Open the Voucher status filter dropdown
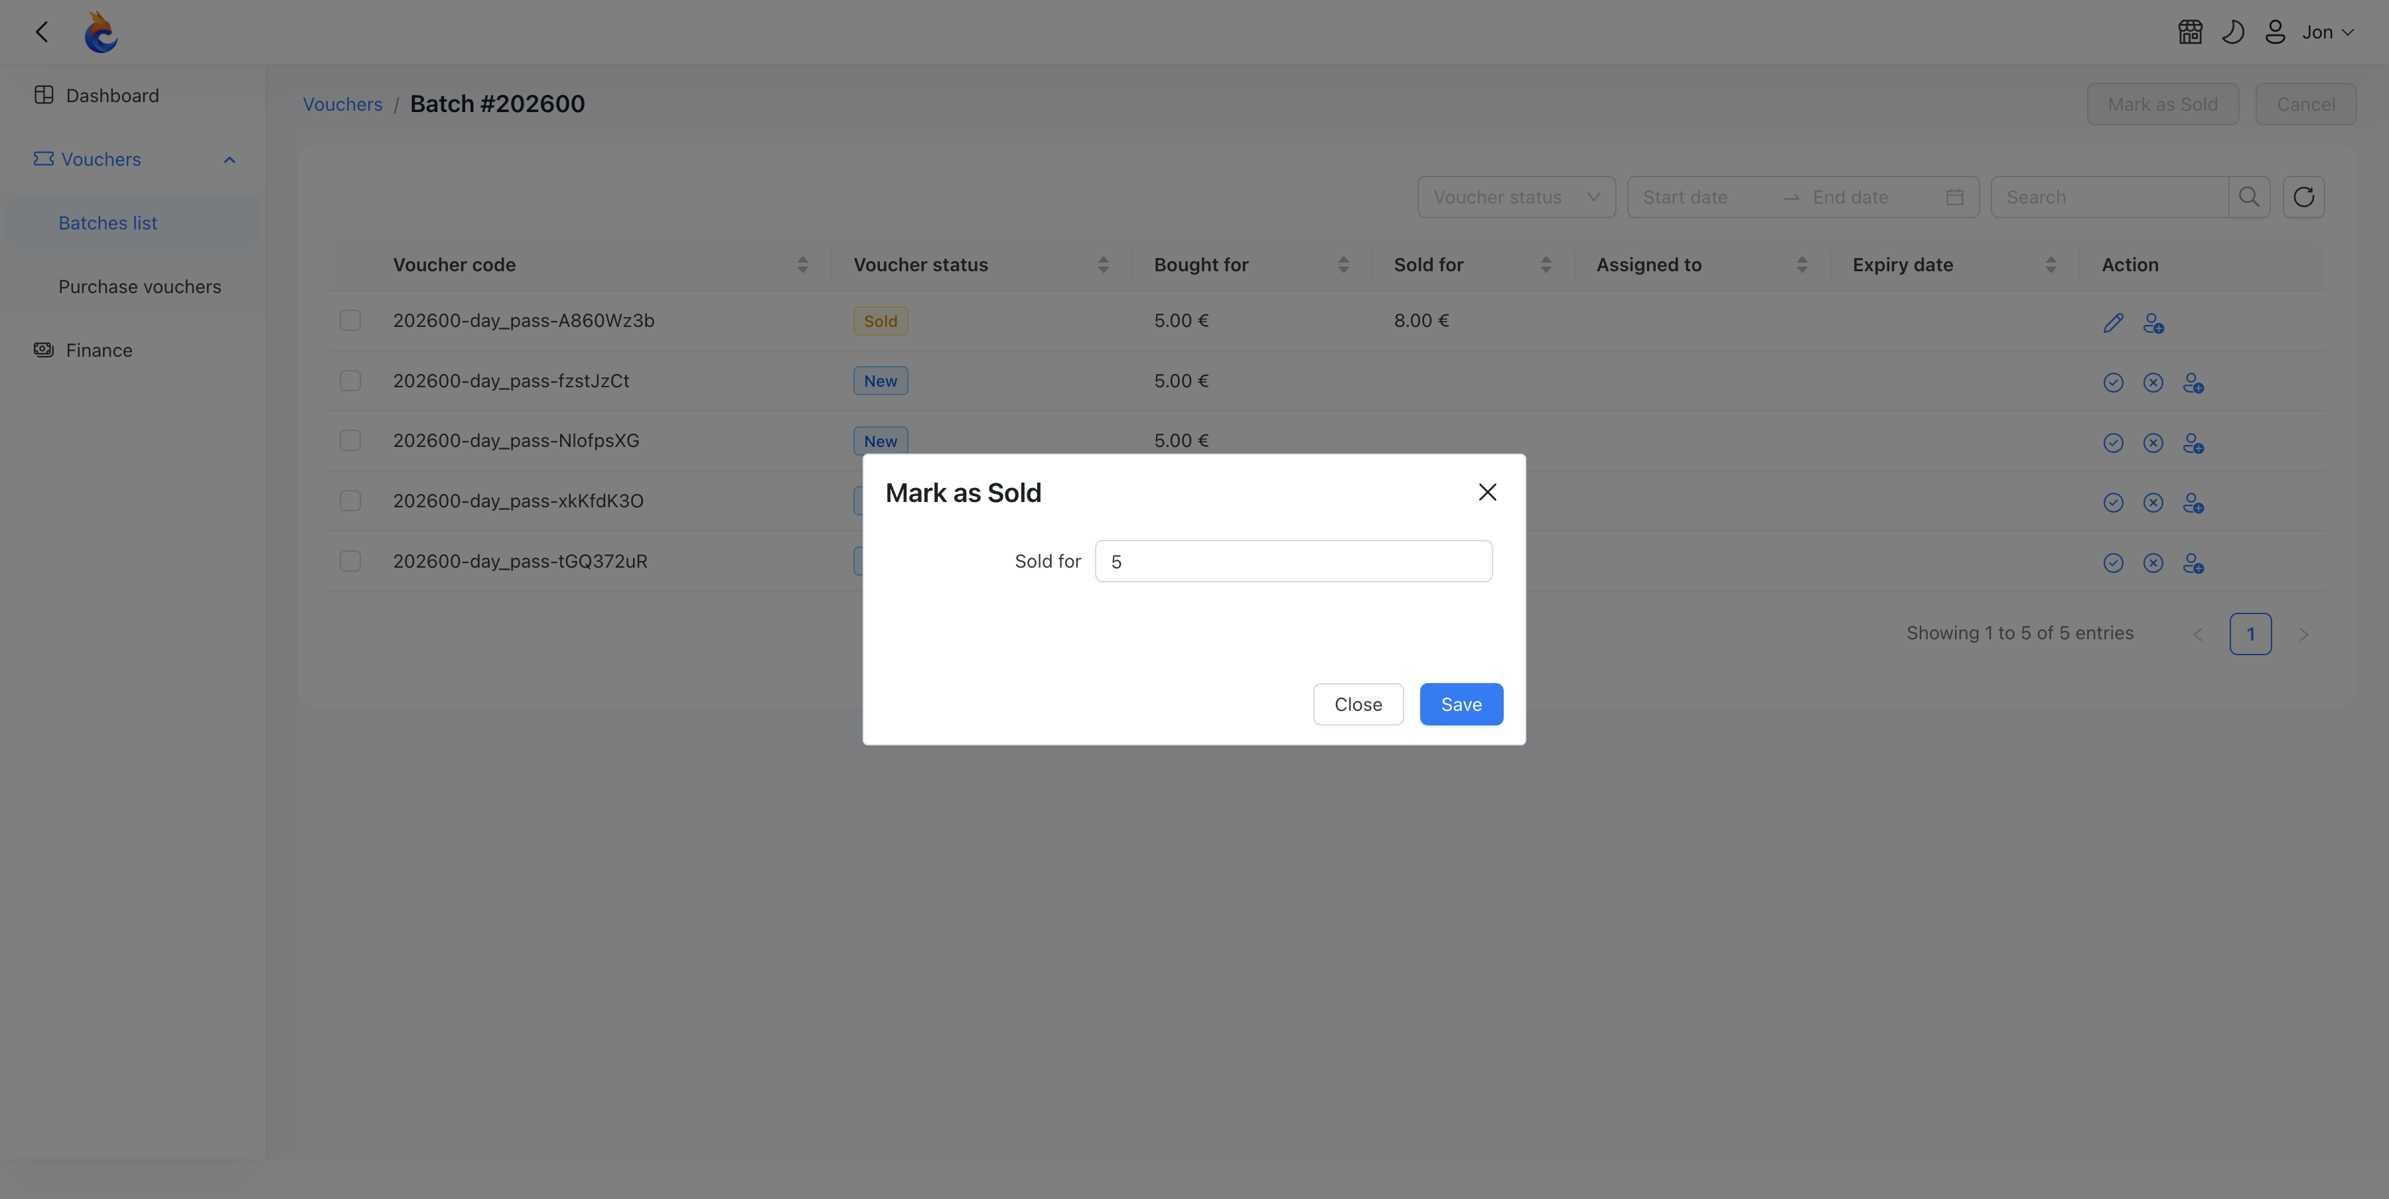Image resolution: width=2389 pixels, height=1199 pixels. 1516,198
